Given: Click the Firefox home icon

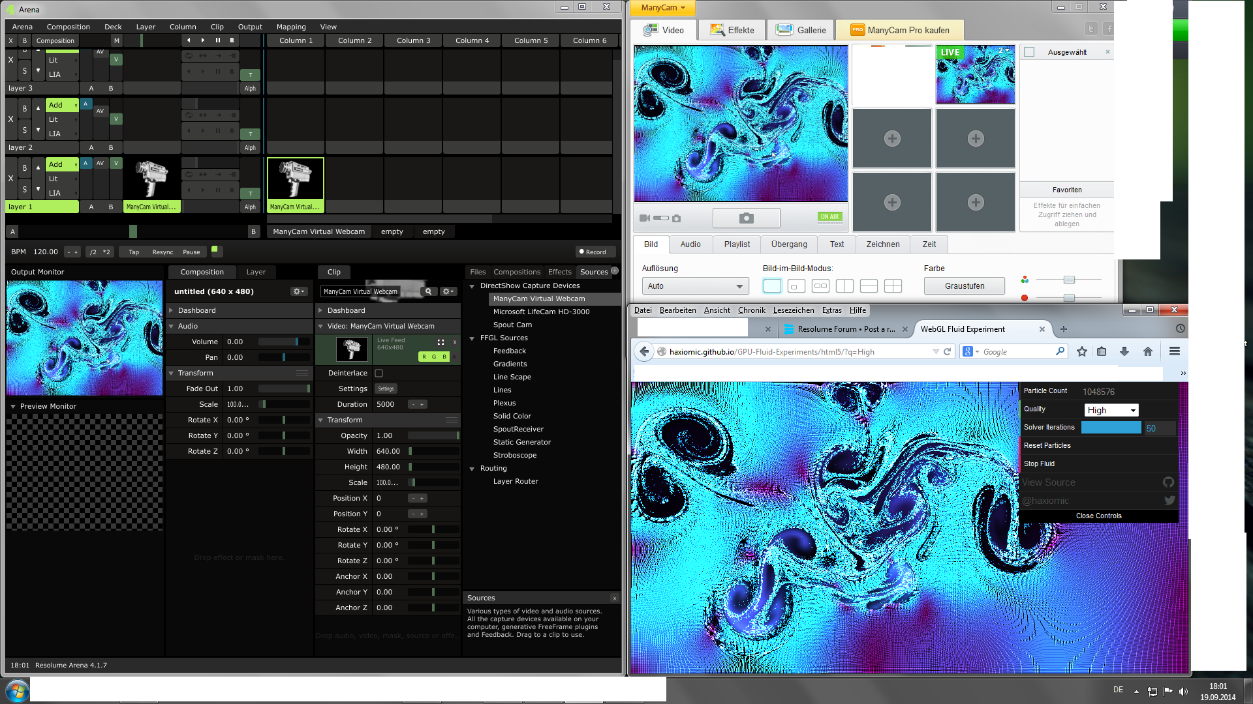Looking at the screenshot, I should coord(1148,351).
